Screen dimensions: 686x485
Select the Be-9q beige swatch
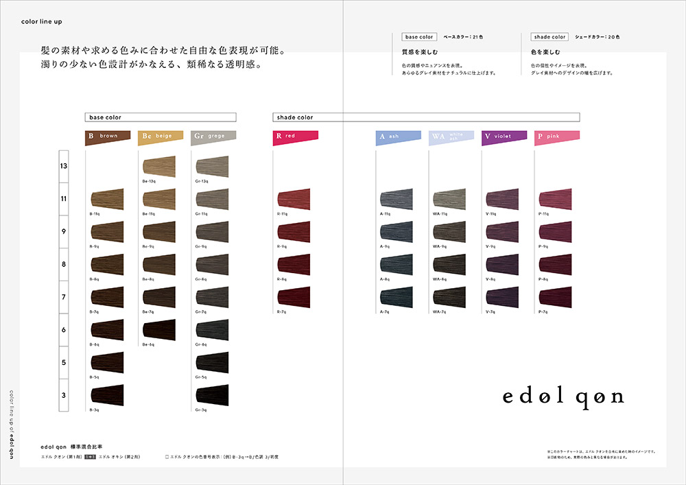[x=159, y=233]
